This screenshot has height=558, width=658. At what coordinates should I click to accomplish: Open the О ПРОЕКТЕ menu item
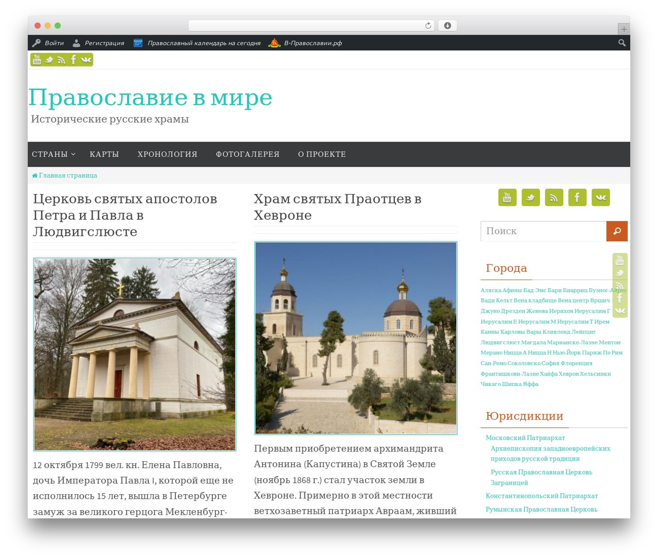coord(322,154)
